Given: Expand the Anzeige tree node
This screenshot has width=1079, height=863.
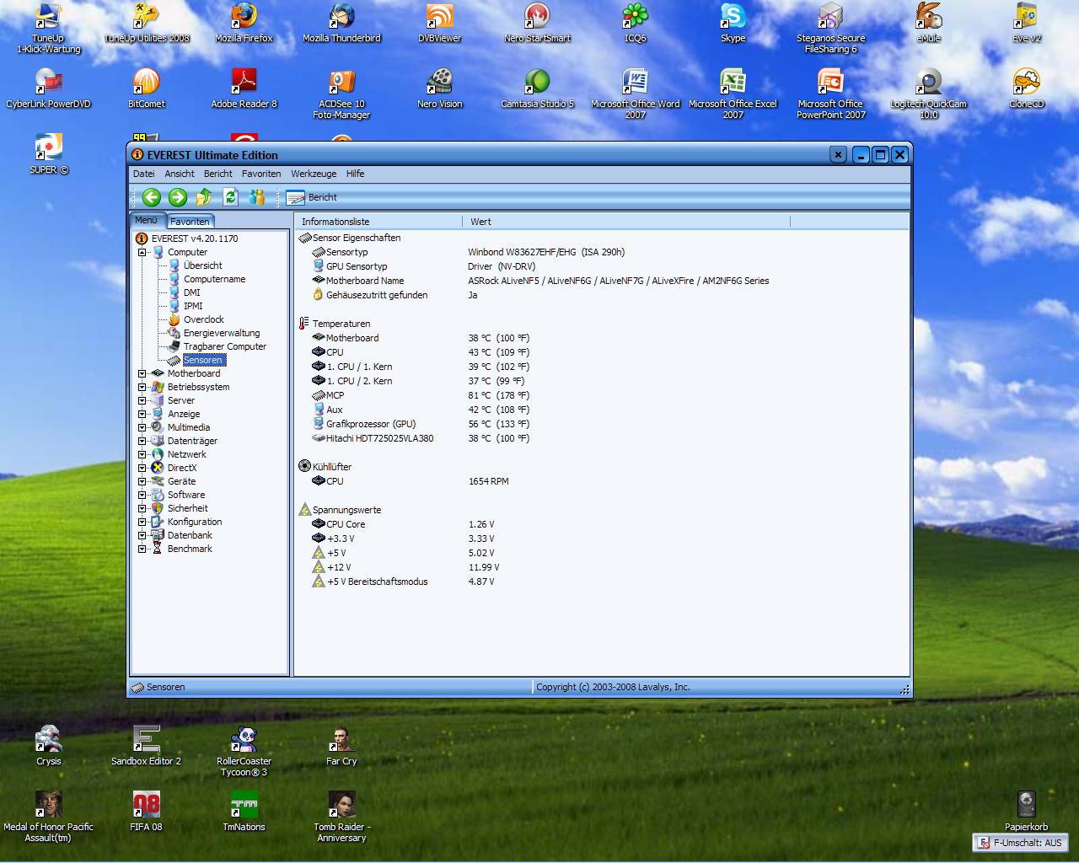Looking at the screenshot, I should (142, 414).
